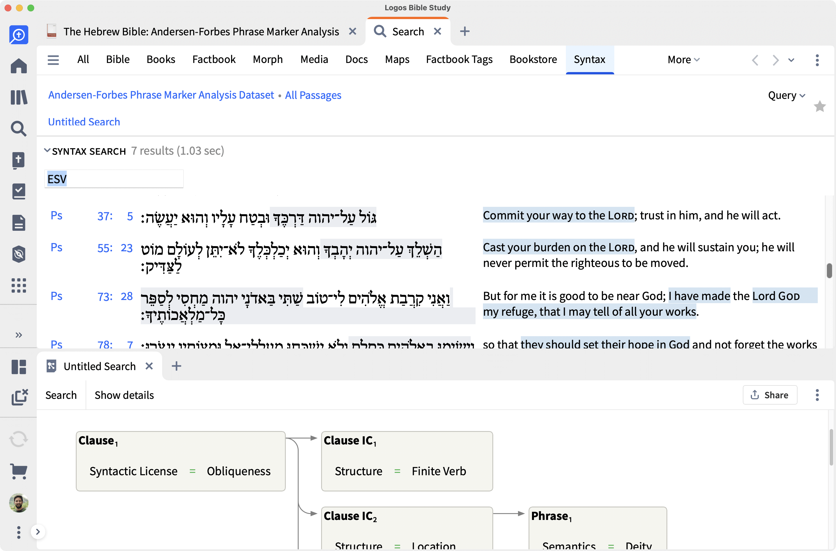836x551 pixels.
Task: Switch to the All search tab
Action: coord(83,59)
